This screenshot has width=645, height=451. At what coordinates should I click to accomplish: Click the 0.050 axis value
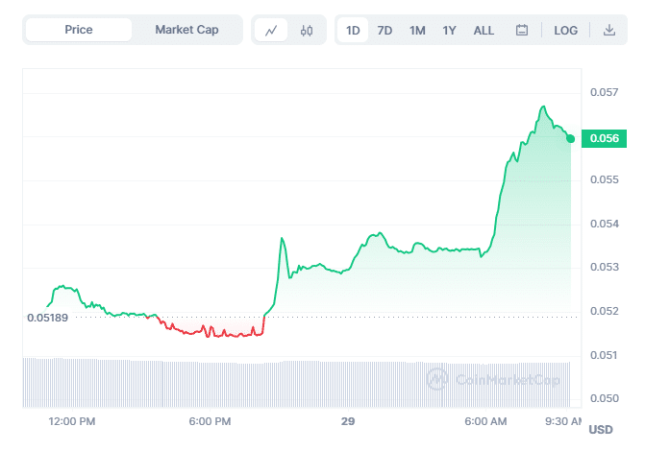pos(605,398)
